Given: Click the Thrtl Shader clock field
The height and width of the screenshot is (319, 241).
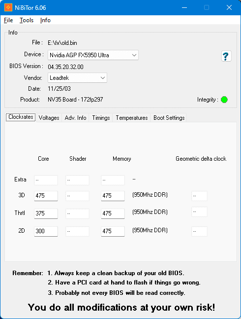Looking at the screenshot, I should [x=77, y=213].
